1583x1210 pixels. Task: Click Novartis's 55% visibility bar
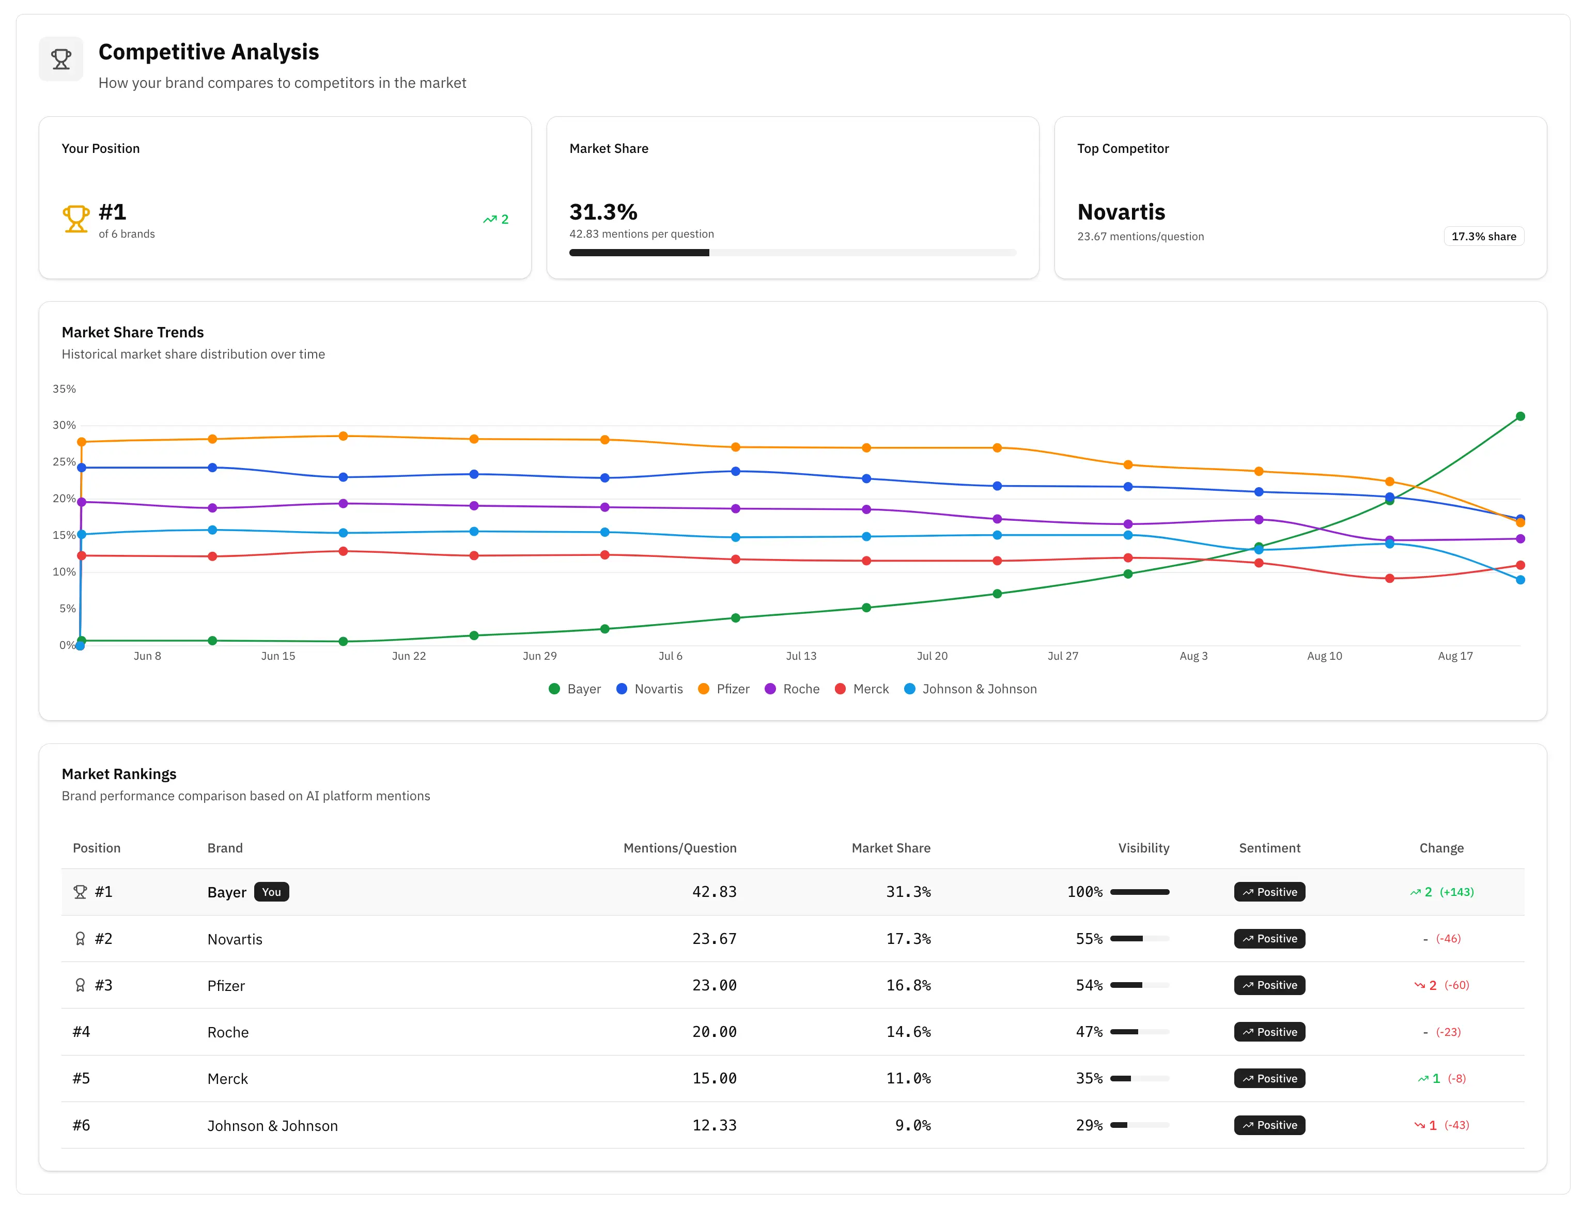click(x=1139, y=938)
